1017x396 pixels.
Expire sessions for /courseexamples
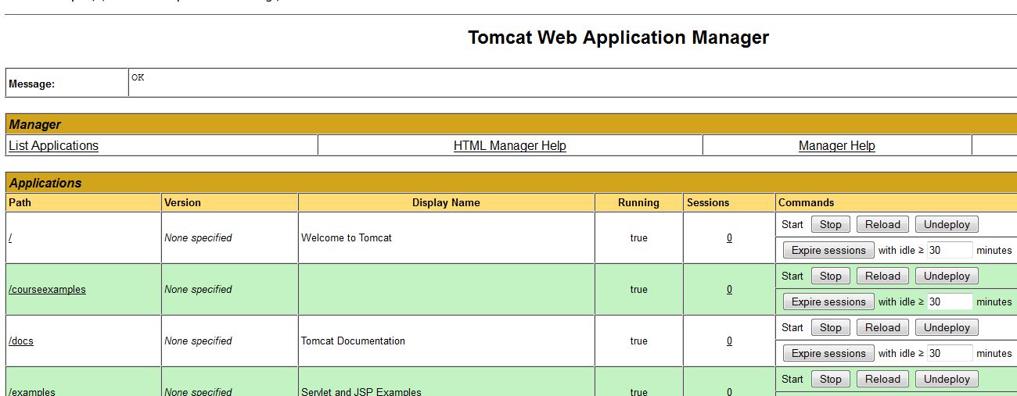pyautogui.click(x=828, y=301)
